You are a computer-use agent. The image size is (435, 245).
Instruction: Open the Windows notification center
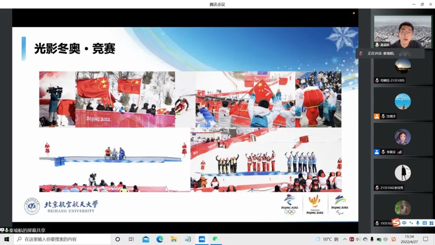425,239
